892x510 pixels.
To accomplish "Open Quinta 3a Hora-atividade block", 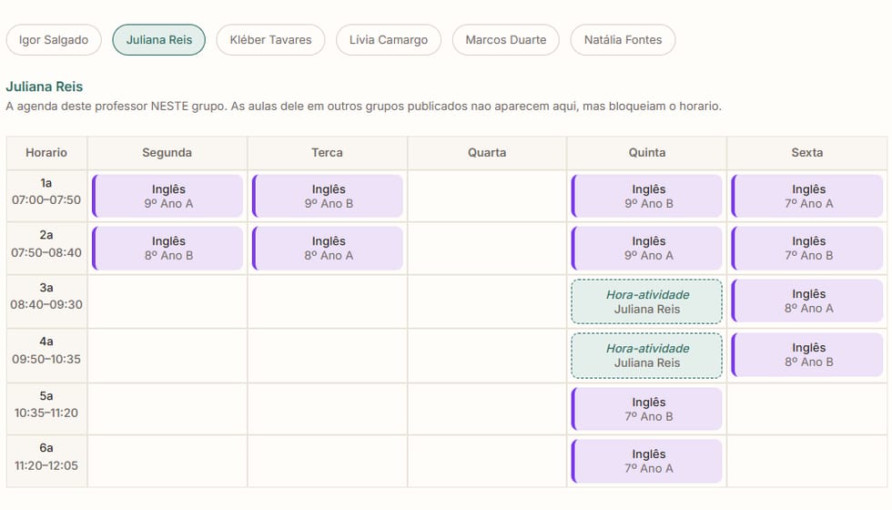I will point(647,301).
